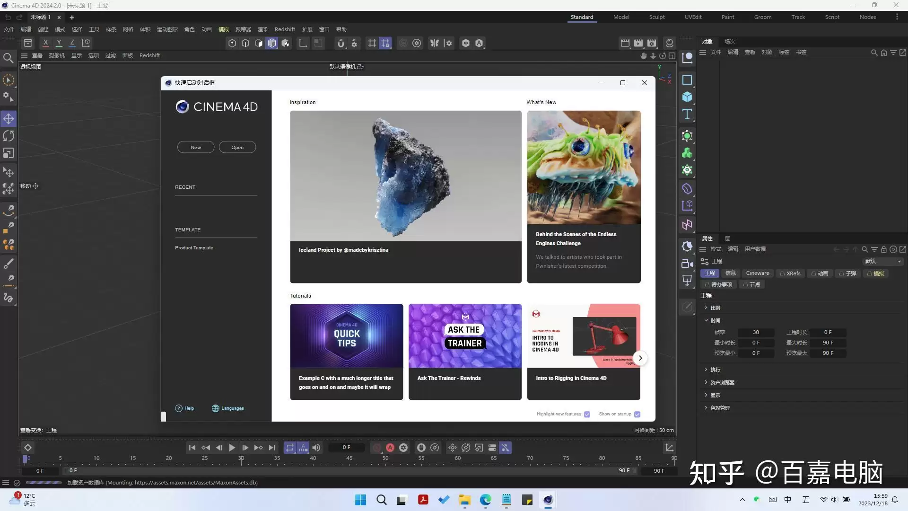Toggle Y axis lock

point(59,43)
